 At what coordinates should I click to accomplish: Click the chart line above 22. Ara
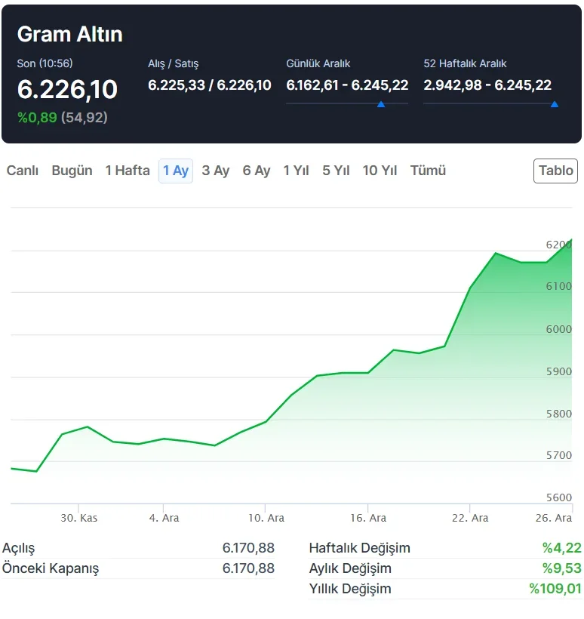(x=470, y=288)
